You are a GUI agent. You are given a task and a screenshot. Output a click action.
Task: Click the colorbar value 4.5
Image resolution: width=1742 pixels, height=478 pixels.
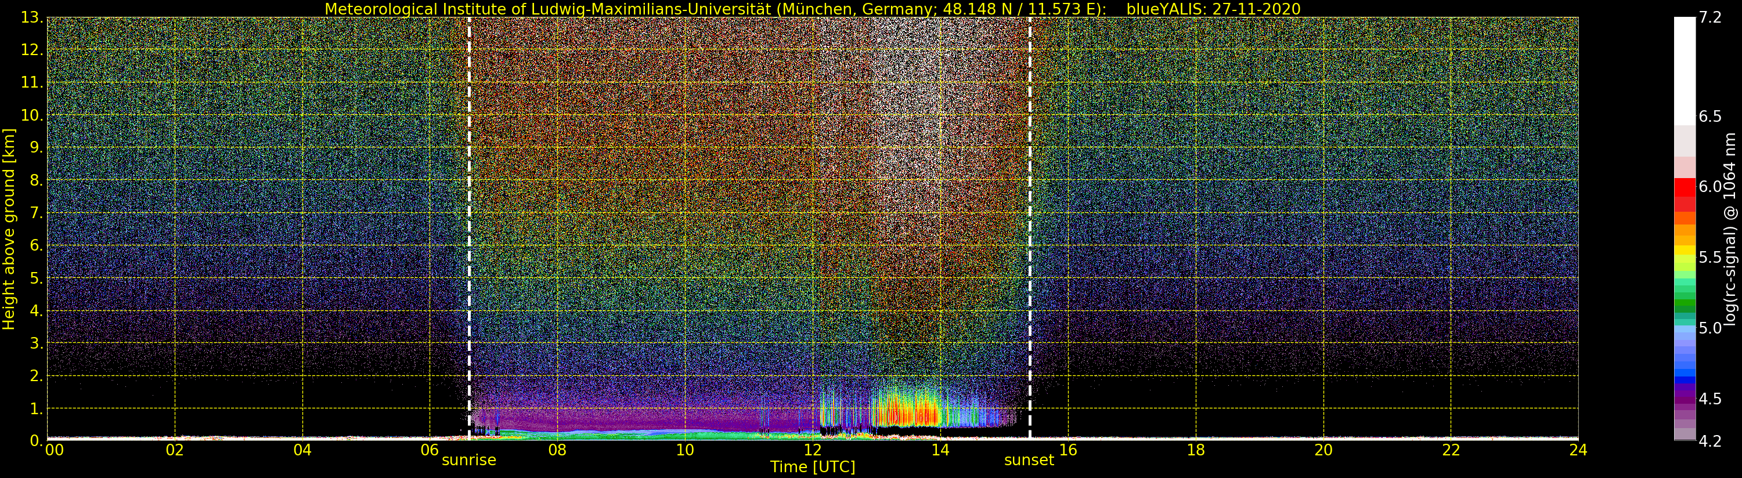[1710, 399]
